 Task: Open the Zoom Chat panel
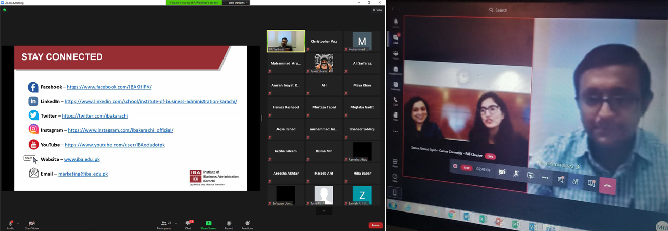(188, 224)
